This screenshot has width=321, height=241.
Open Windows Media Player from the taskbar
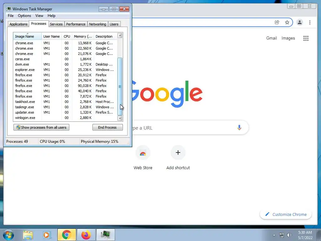47,235
